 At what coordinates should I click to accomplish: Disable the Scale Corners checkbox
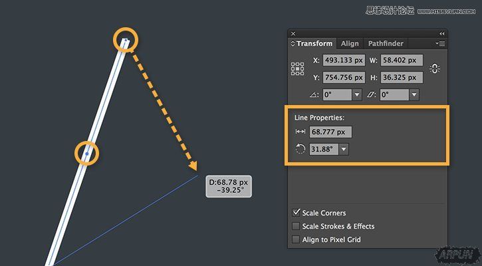pyautogui.click(x=296, y=213)
